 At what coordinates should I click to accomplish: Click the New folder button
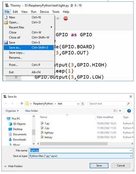(31, 111)
